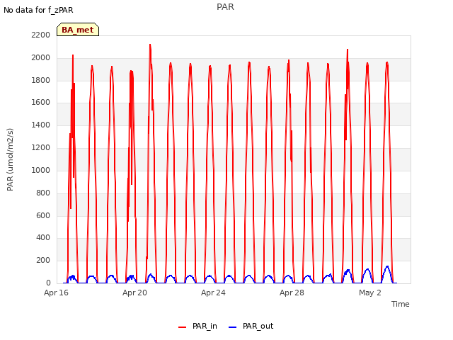
Task: Click the 1200 y-axis tick label
Action: [x=41, y=148]
